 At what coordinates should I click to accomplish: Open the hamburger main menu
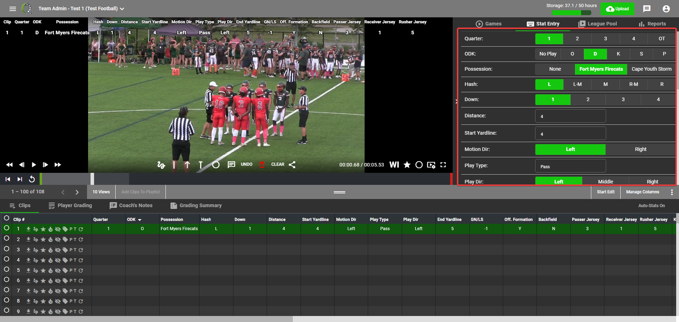coord(13,8)
